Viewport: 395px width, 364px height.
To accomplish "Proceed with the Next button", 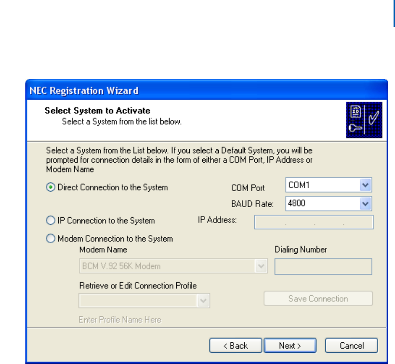I will tap(290, 345).
